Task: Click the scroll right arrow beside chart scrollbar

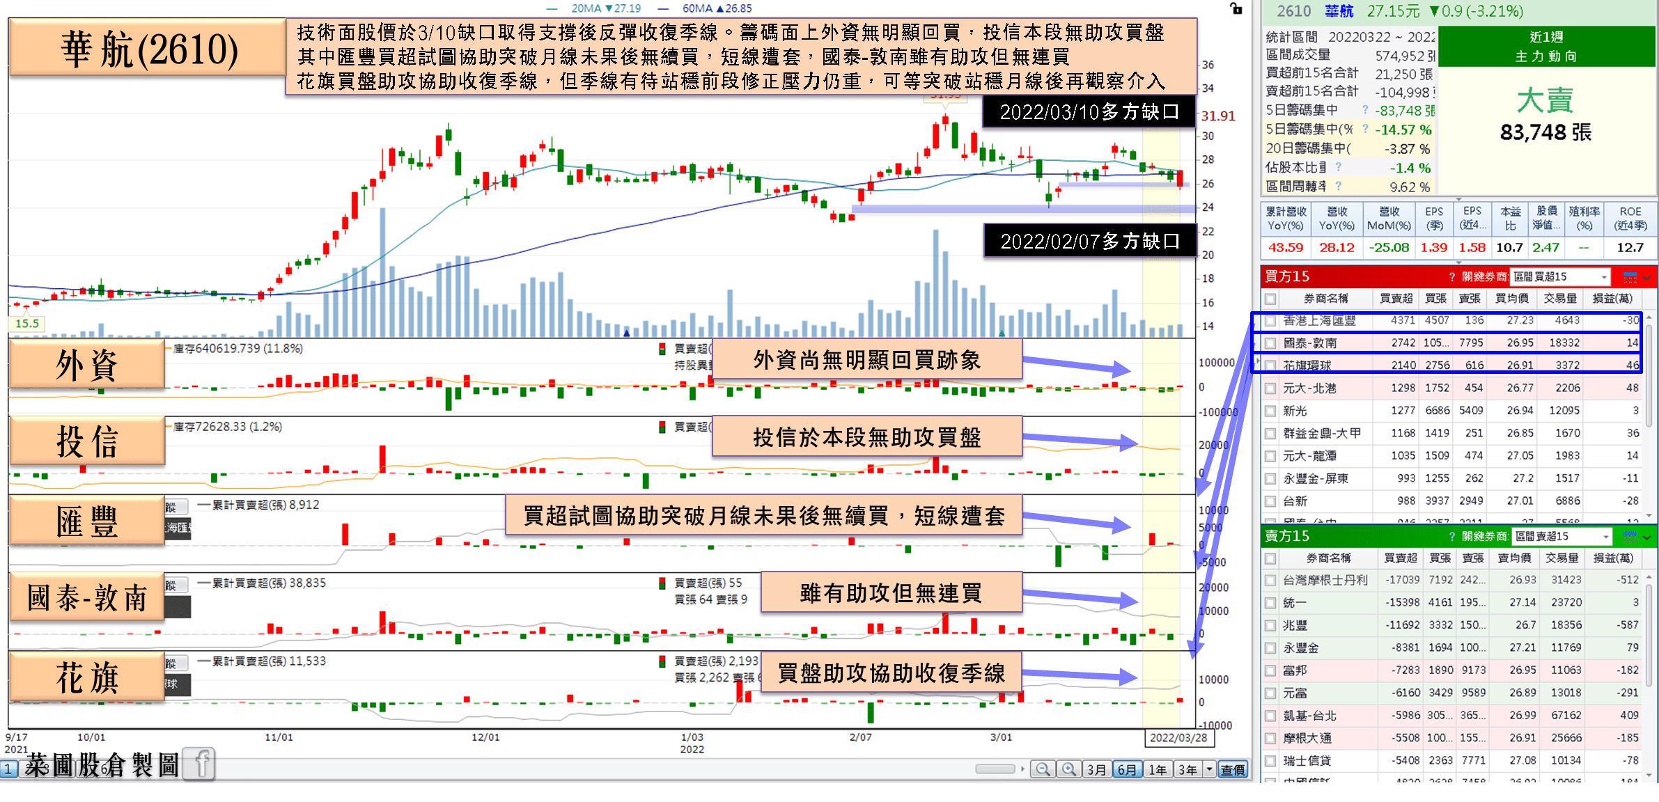Action: (1022, 769)
